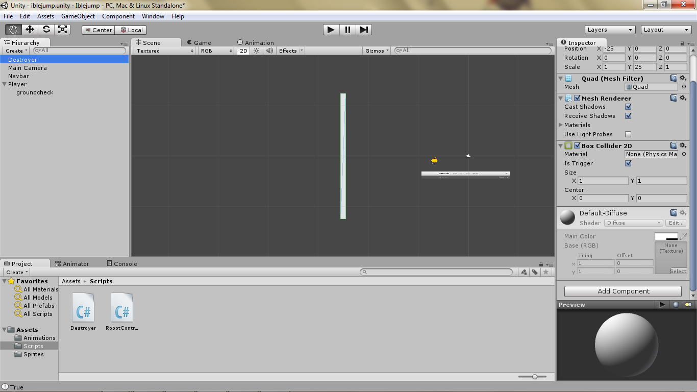Open the GameObject menu

78,16
